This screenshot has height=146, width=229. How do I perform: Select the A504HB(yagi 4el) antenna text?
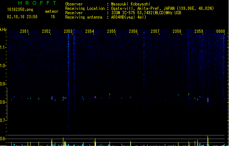(x=129, y=17)
